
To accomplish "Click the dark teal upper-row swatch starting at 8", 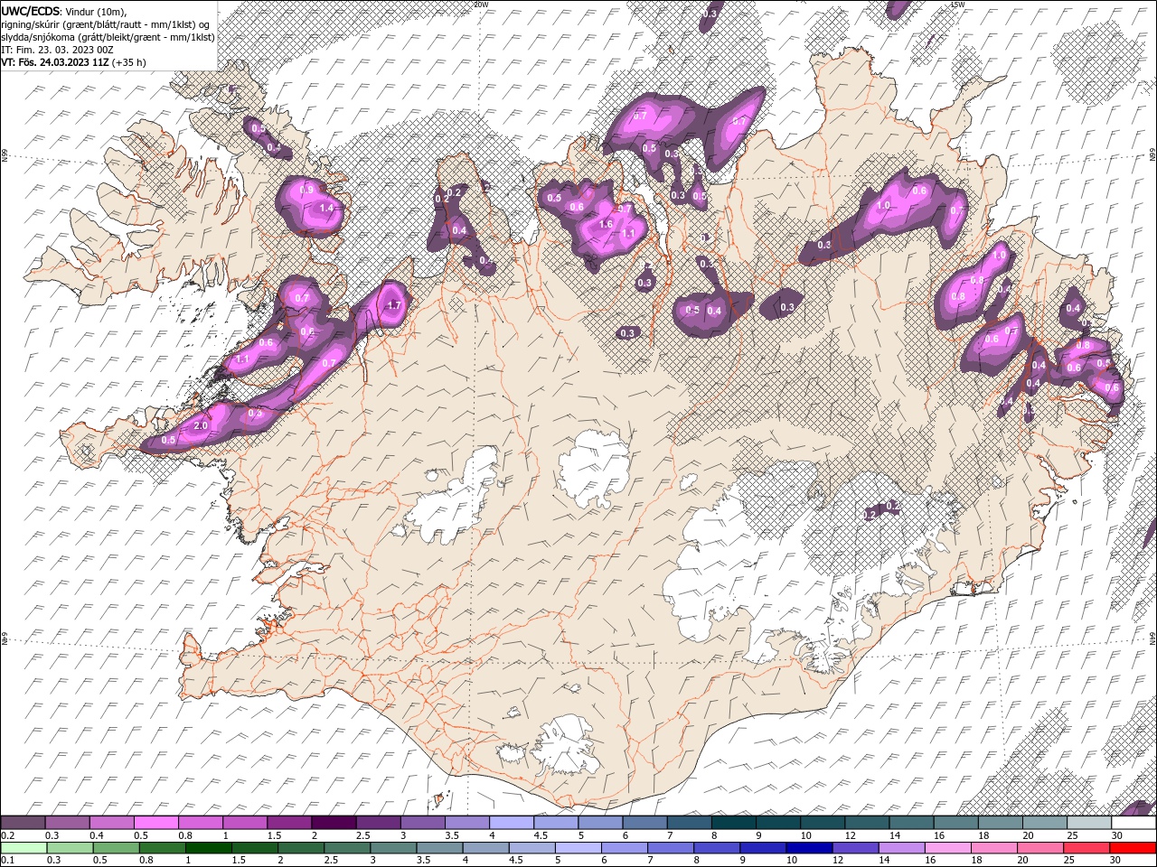I will (733, 823).
